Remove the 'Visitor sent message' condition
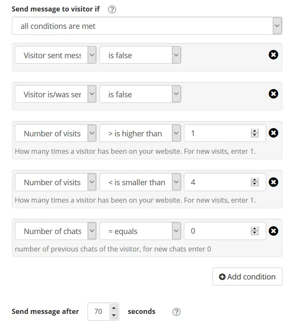This screenshot has width=293, height=336. [273, 55]
